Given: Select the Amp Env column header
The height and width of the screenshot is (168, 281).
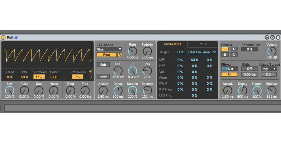Looking at the screenshot, I should [x=209, y=52].
